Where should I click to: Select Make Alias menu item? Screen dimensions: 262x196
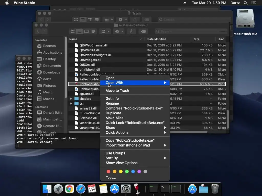[135, 118]
